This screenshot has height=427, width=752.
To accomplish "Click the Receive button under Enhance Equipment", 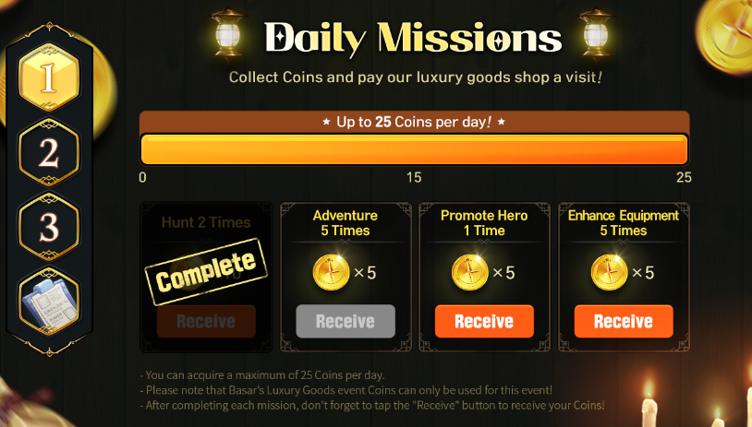I will click(624, 321).
